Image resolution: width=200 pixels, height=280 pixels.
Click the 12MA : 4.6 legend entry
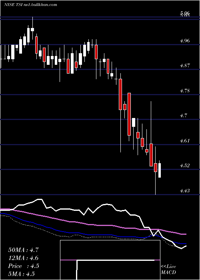23,258
